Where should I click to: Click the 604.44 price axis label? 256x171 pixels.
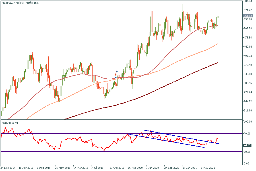(248, 1)
